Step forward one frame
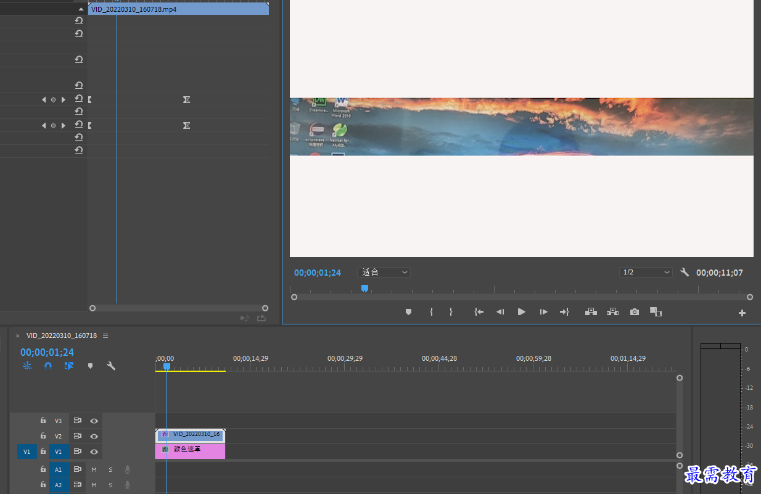761x494 pixels. pos(543,312)
